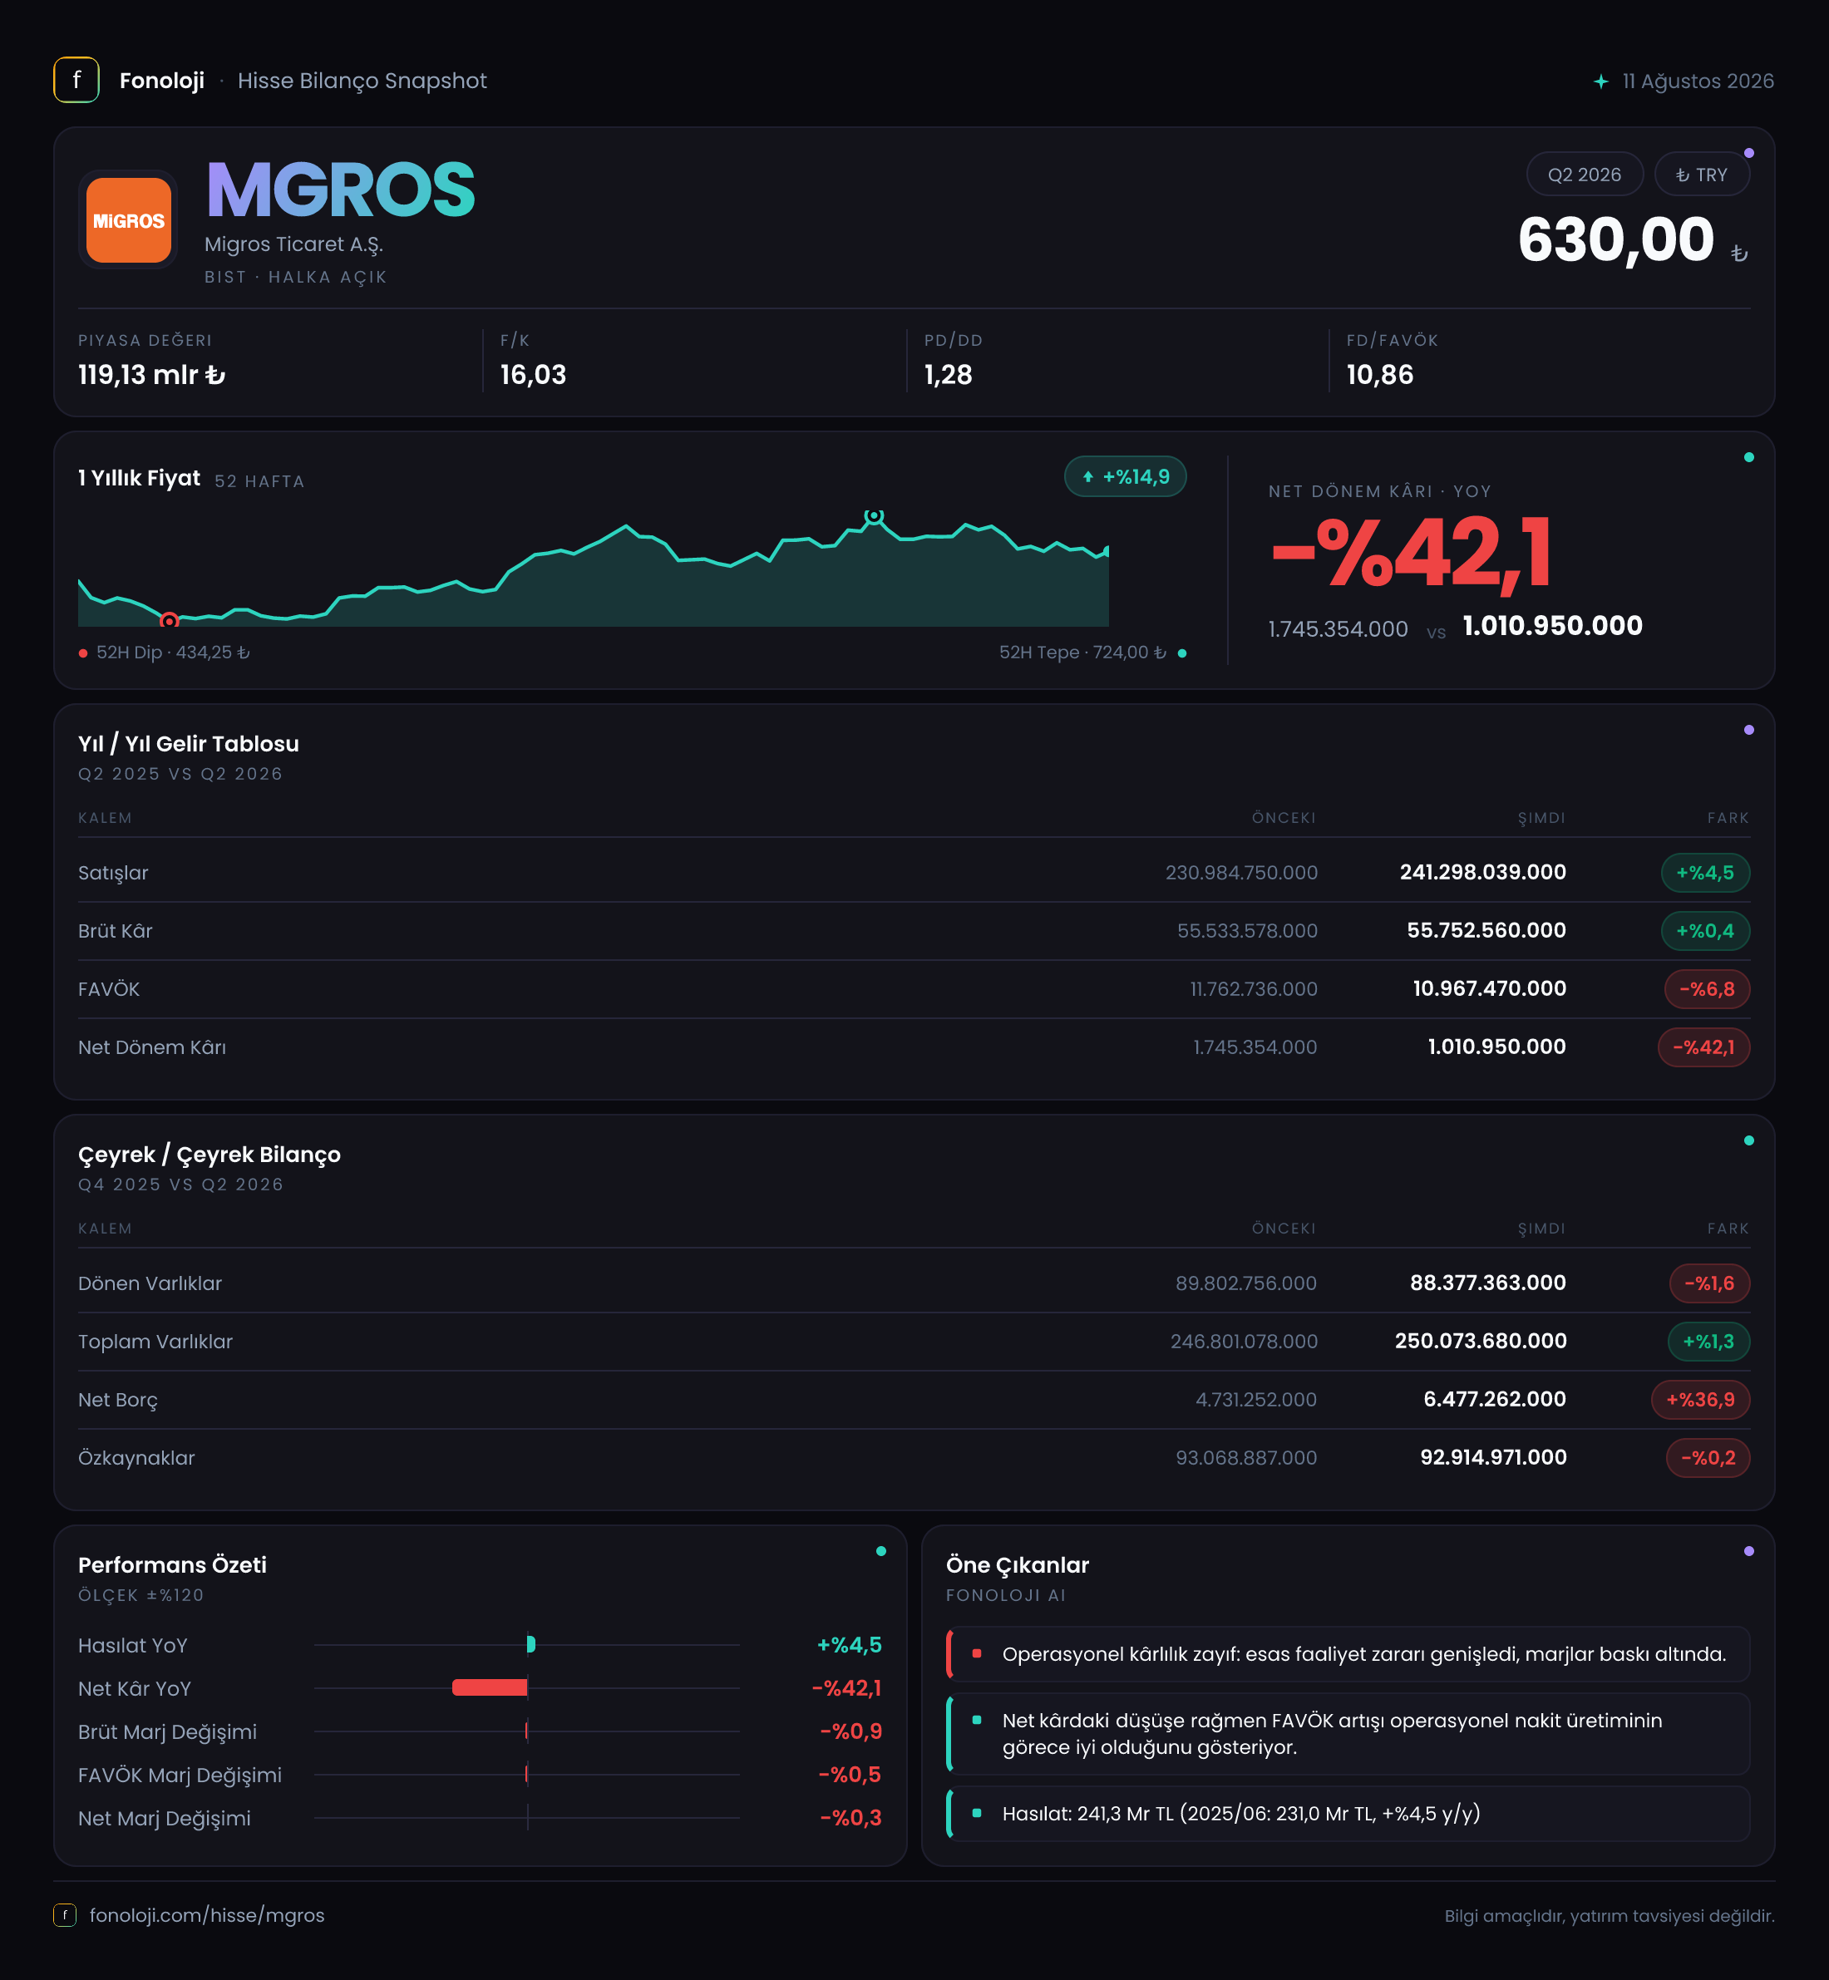
Task: Click the 'Net kârdaki düşüşe rağmen' highlight card
Action: click(x=1348, y=1734)
